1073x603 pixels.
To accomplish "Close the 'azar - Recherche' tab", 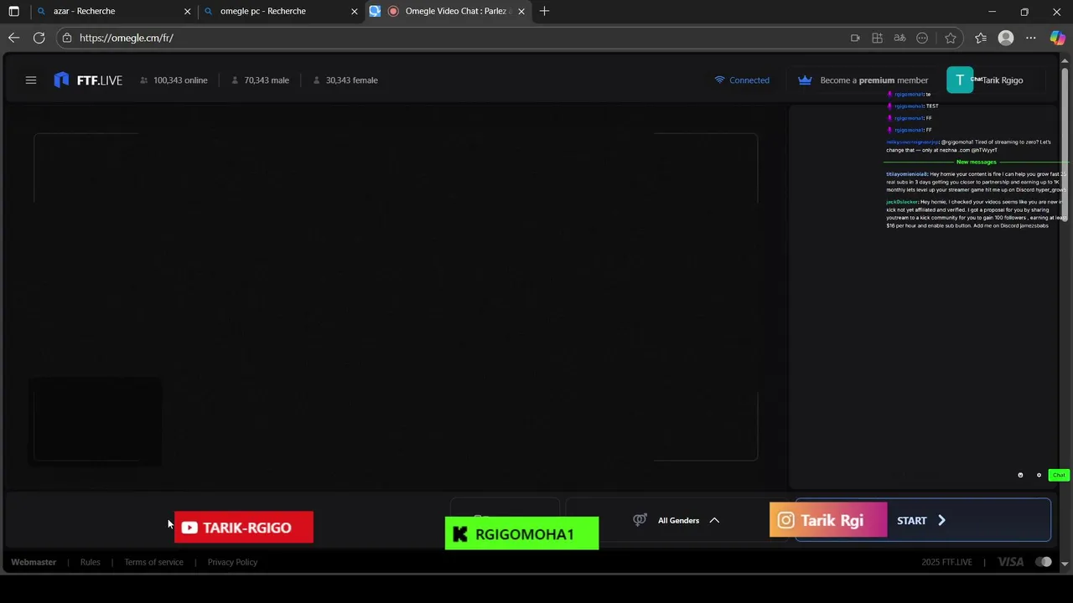I will [x=187, y=11].
